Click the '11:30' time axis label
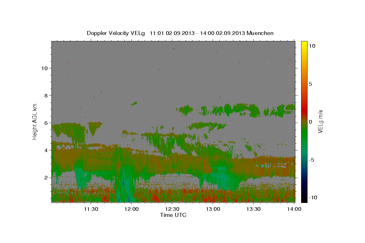Viewport: 365px width, 243px height. [x=91, y=209]
